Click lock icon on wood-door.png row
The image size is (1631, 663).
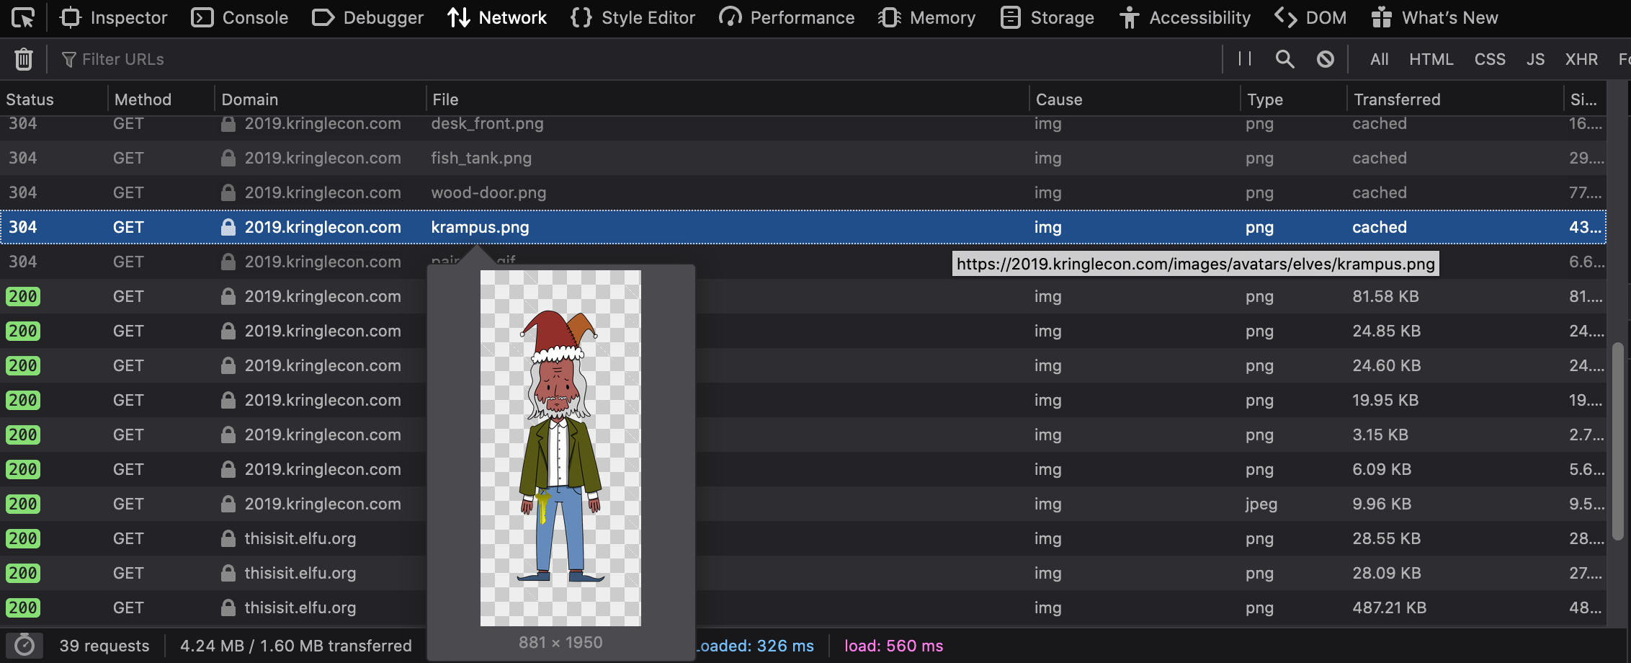(x=228, y=192)
